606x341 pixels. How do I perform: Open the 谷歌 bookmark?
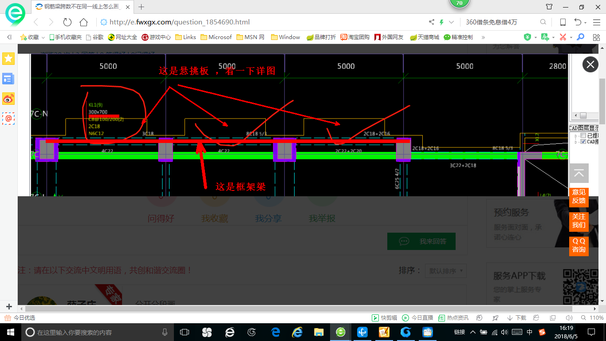click(x=94, y=37)
